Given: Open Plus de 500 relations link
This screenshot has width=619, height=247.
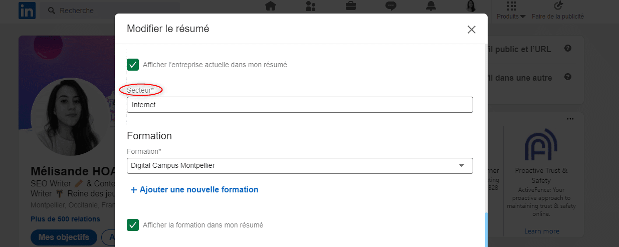Looking at the screenshot, I should [x=65, y=219].
